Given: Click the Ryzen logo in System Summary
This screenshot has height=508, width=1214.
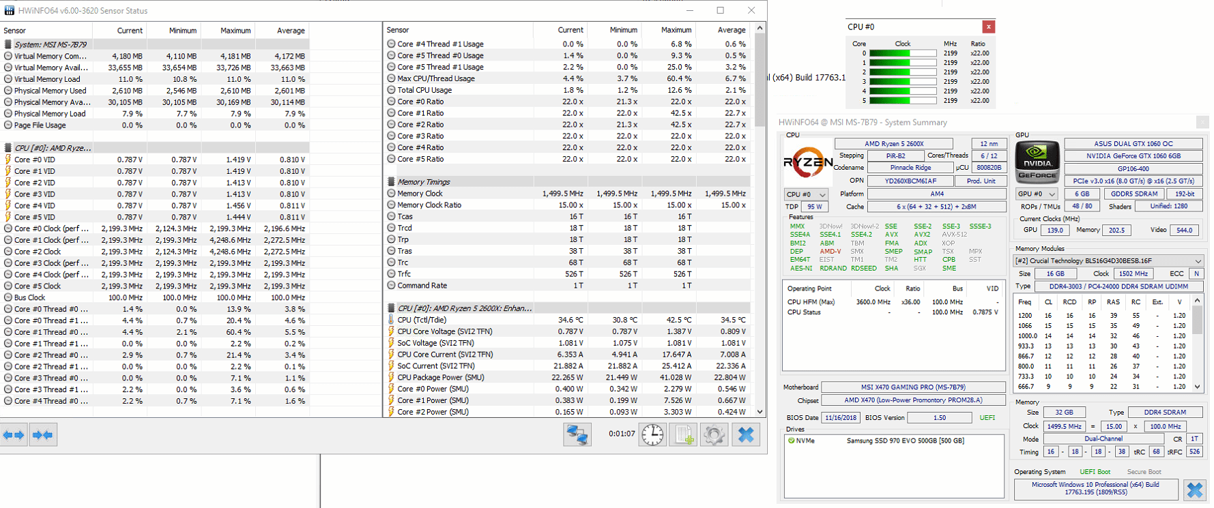Looking at the screenshot, I should (x=808, y=162).
